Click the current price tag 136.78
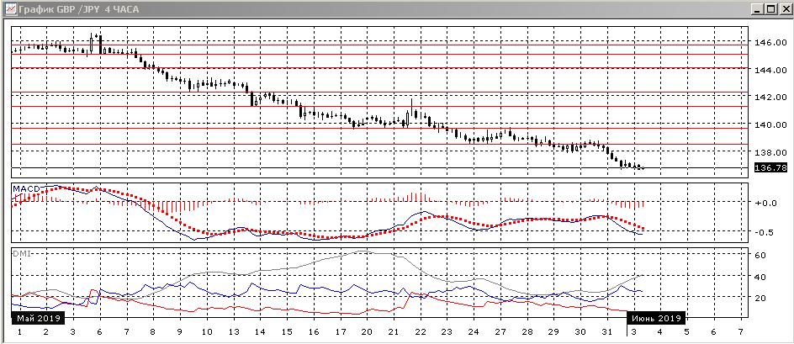This screenshot has height=344, width=794. [x=771, y=168]
